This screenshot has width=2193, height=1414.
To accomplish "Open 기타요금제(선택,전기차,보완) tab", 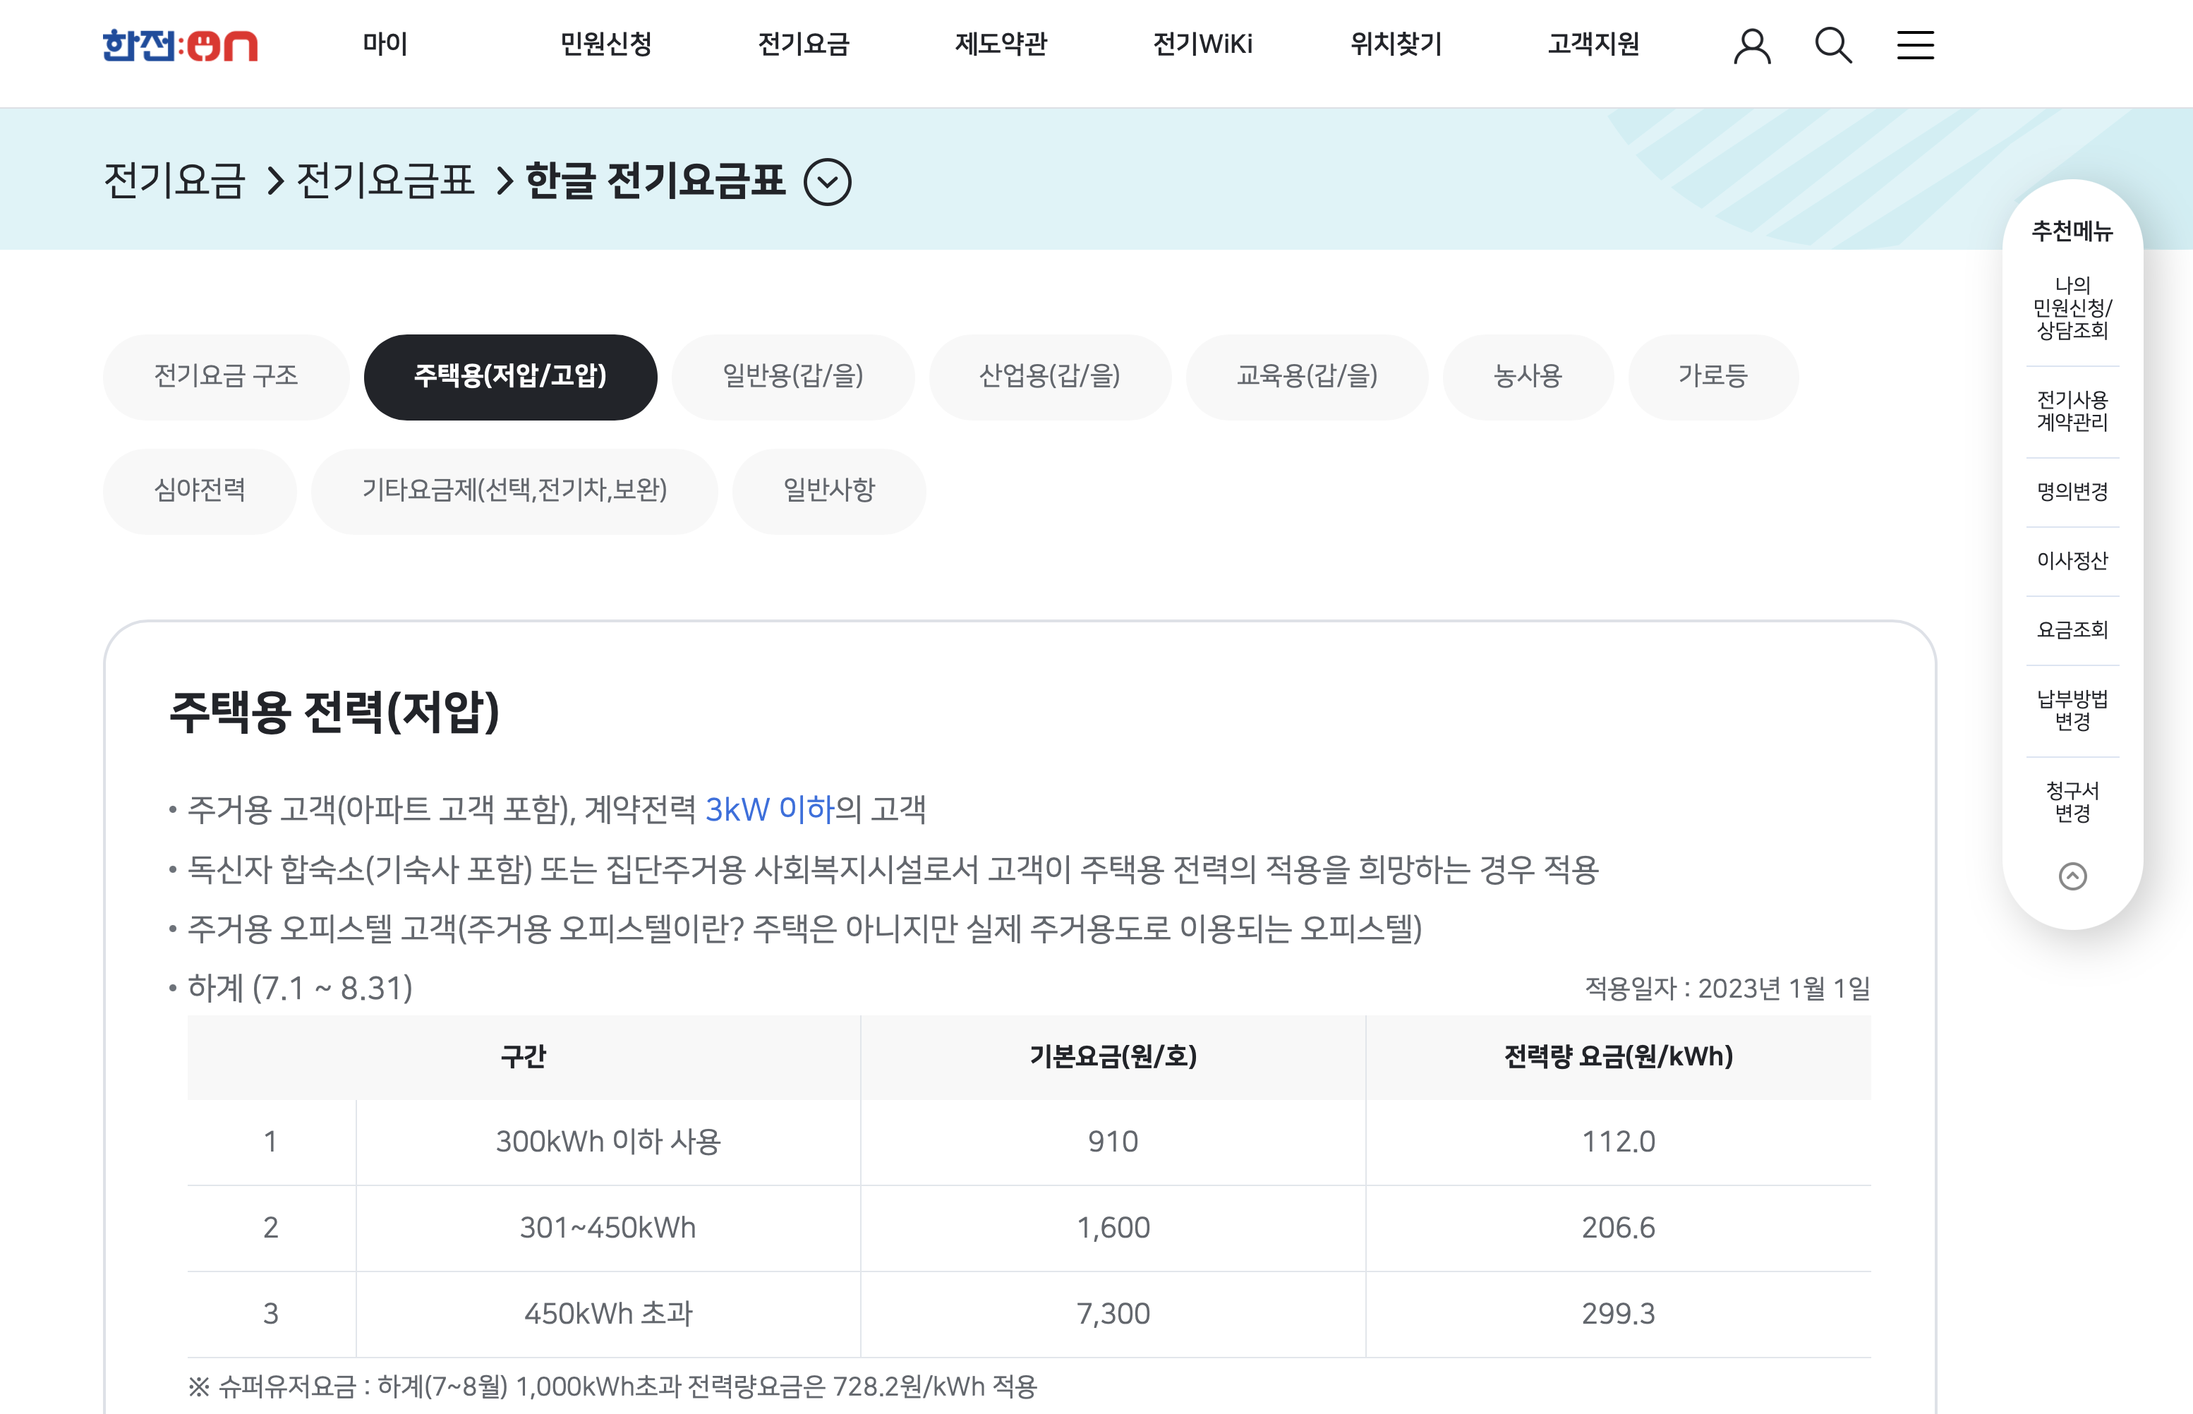I will (514, 490).
